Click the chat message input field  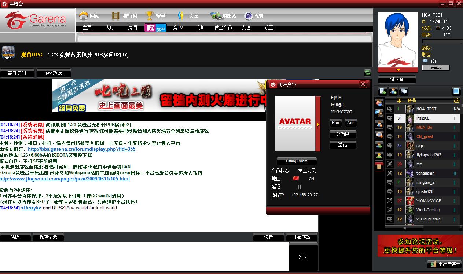click(x=144, y=257)
